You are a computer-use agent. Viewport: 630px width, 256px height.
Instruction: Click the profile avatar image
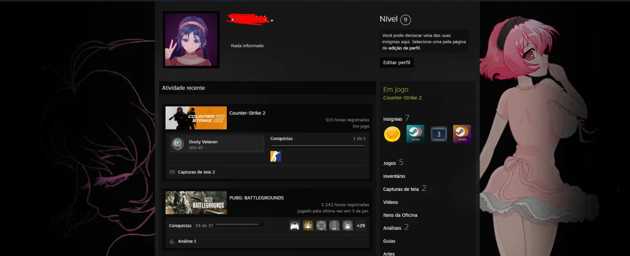tap(191, 40)
